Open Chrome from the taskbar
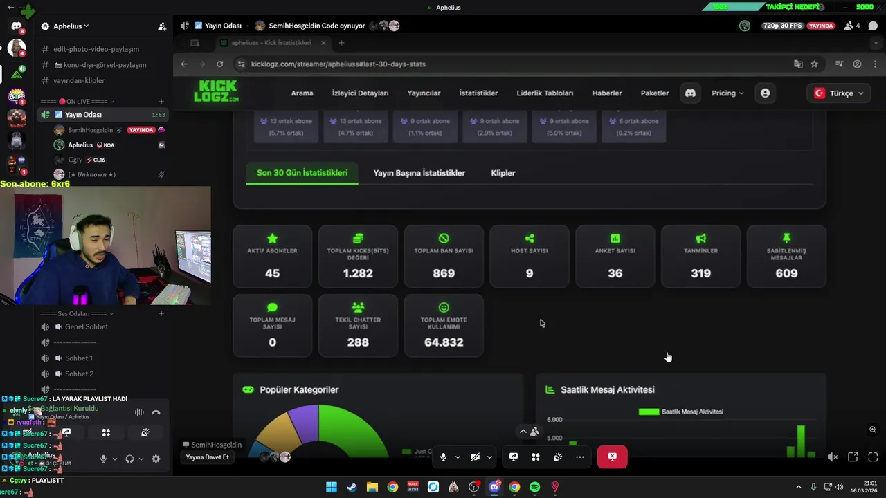This screenshot has width=886, height=498. 392,487
